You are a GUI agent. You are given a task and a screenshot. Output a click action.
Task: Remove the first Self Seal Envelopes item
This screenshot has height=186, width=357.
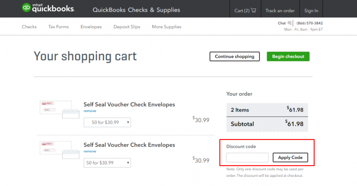tap(90, 111)
